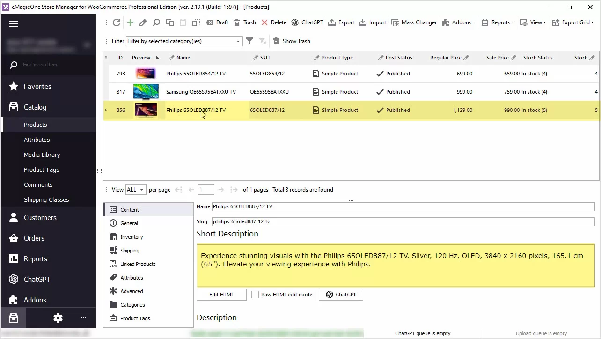
Task: Open the hamburger menu in the sidebar
Action: (14, 24)
